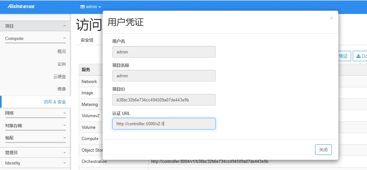The width and height of the screenshot is (367, 170).
Task: Collapse the 项目 sidebar section
Action: pyautogui.click(x=35, y=26)
